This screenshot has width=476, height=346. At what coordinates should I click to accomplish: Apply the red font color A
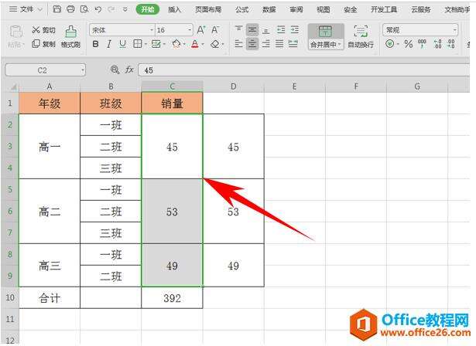[x=195, y=44]
